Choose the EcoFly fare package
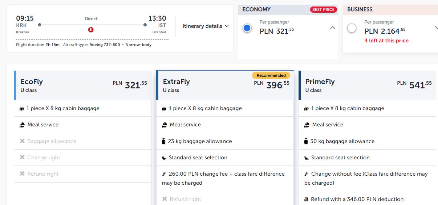 (82, 85)
